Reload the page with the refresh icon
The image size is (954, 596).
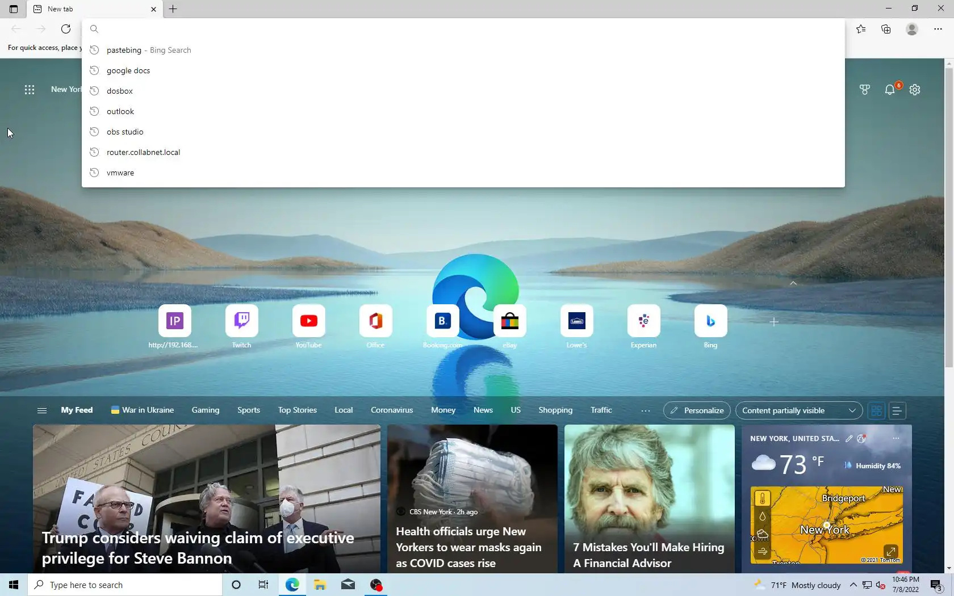[x=66, y=29]
